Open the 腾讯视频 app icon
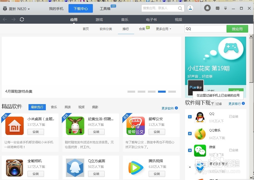The image size is (254, 180). coord(136,168)
